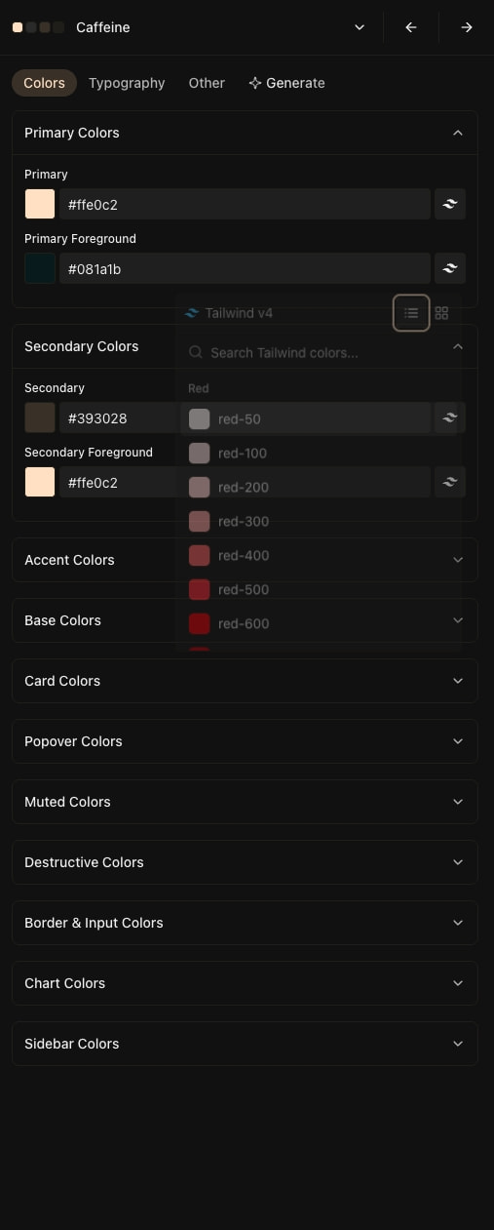Go to next theme arrow

[467, 27]
